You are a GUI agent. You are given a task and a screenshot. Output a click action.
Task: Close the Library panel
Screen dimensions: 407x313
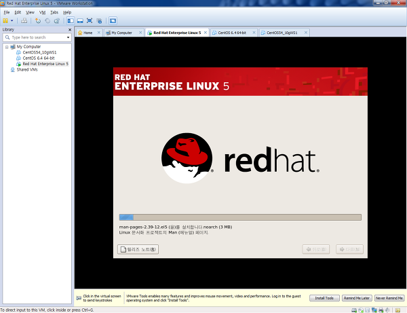click(70, 30)
